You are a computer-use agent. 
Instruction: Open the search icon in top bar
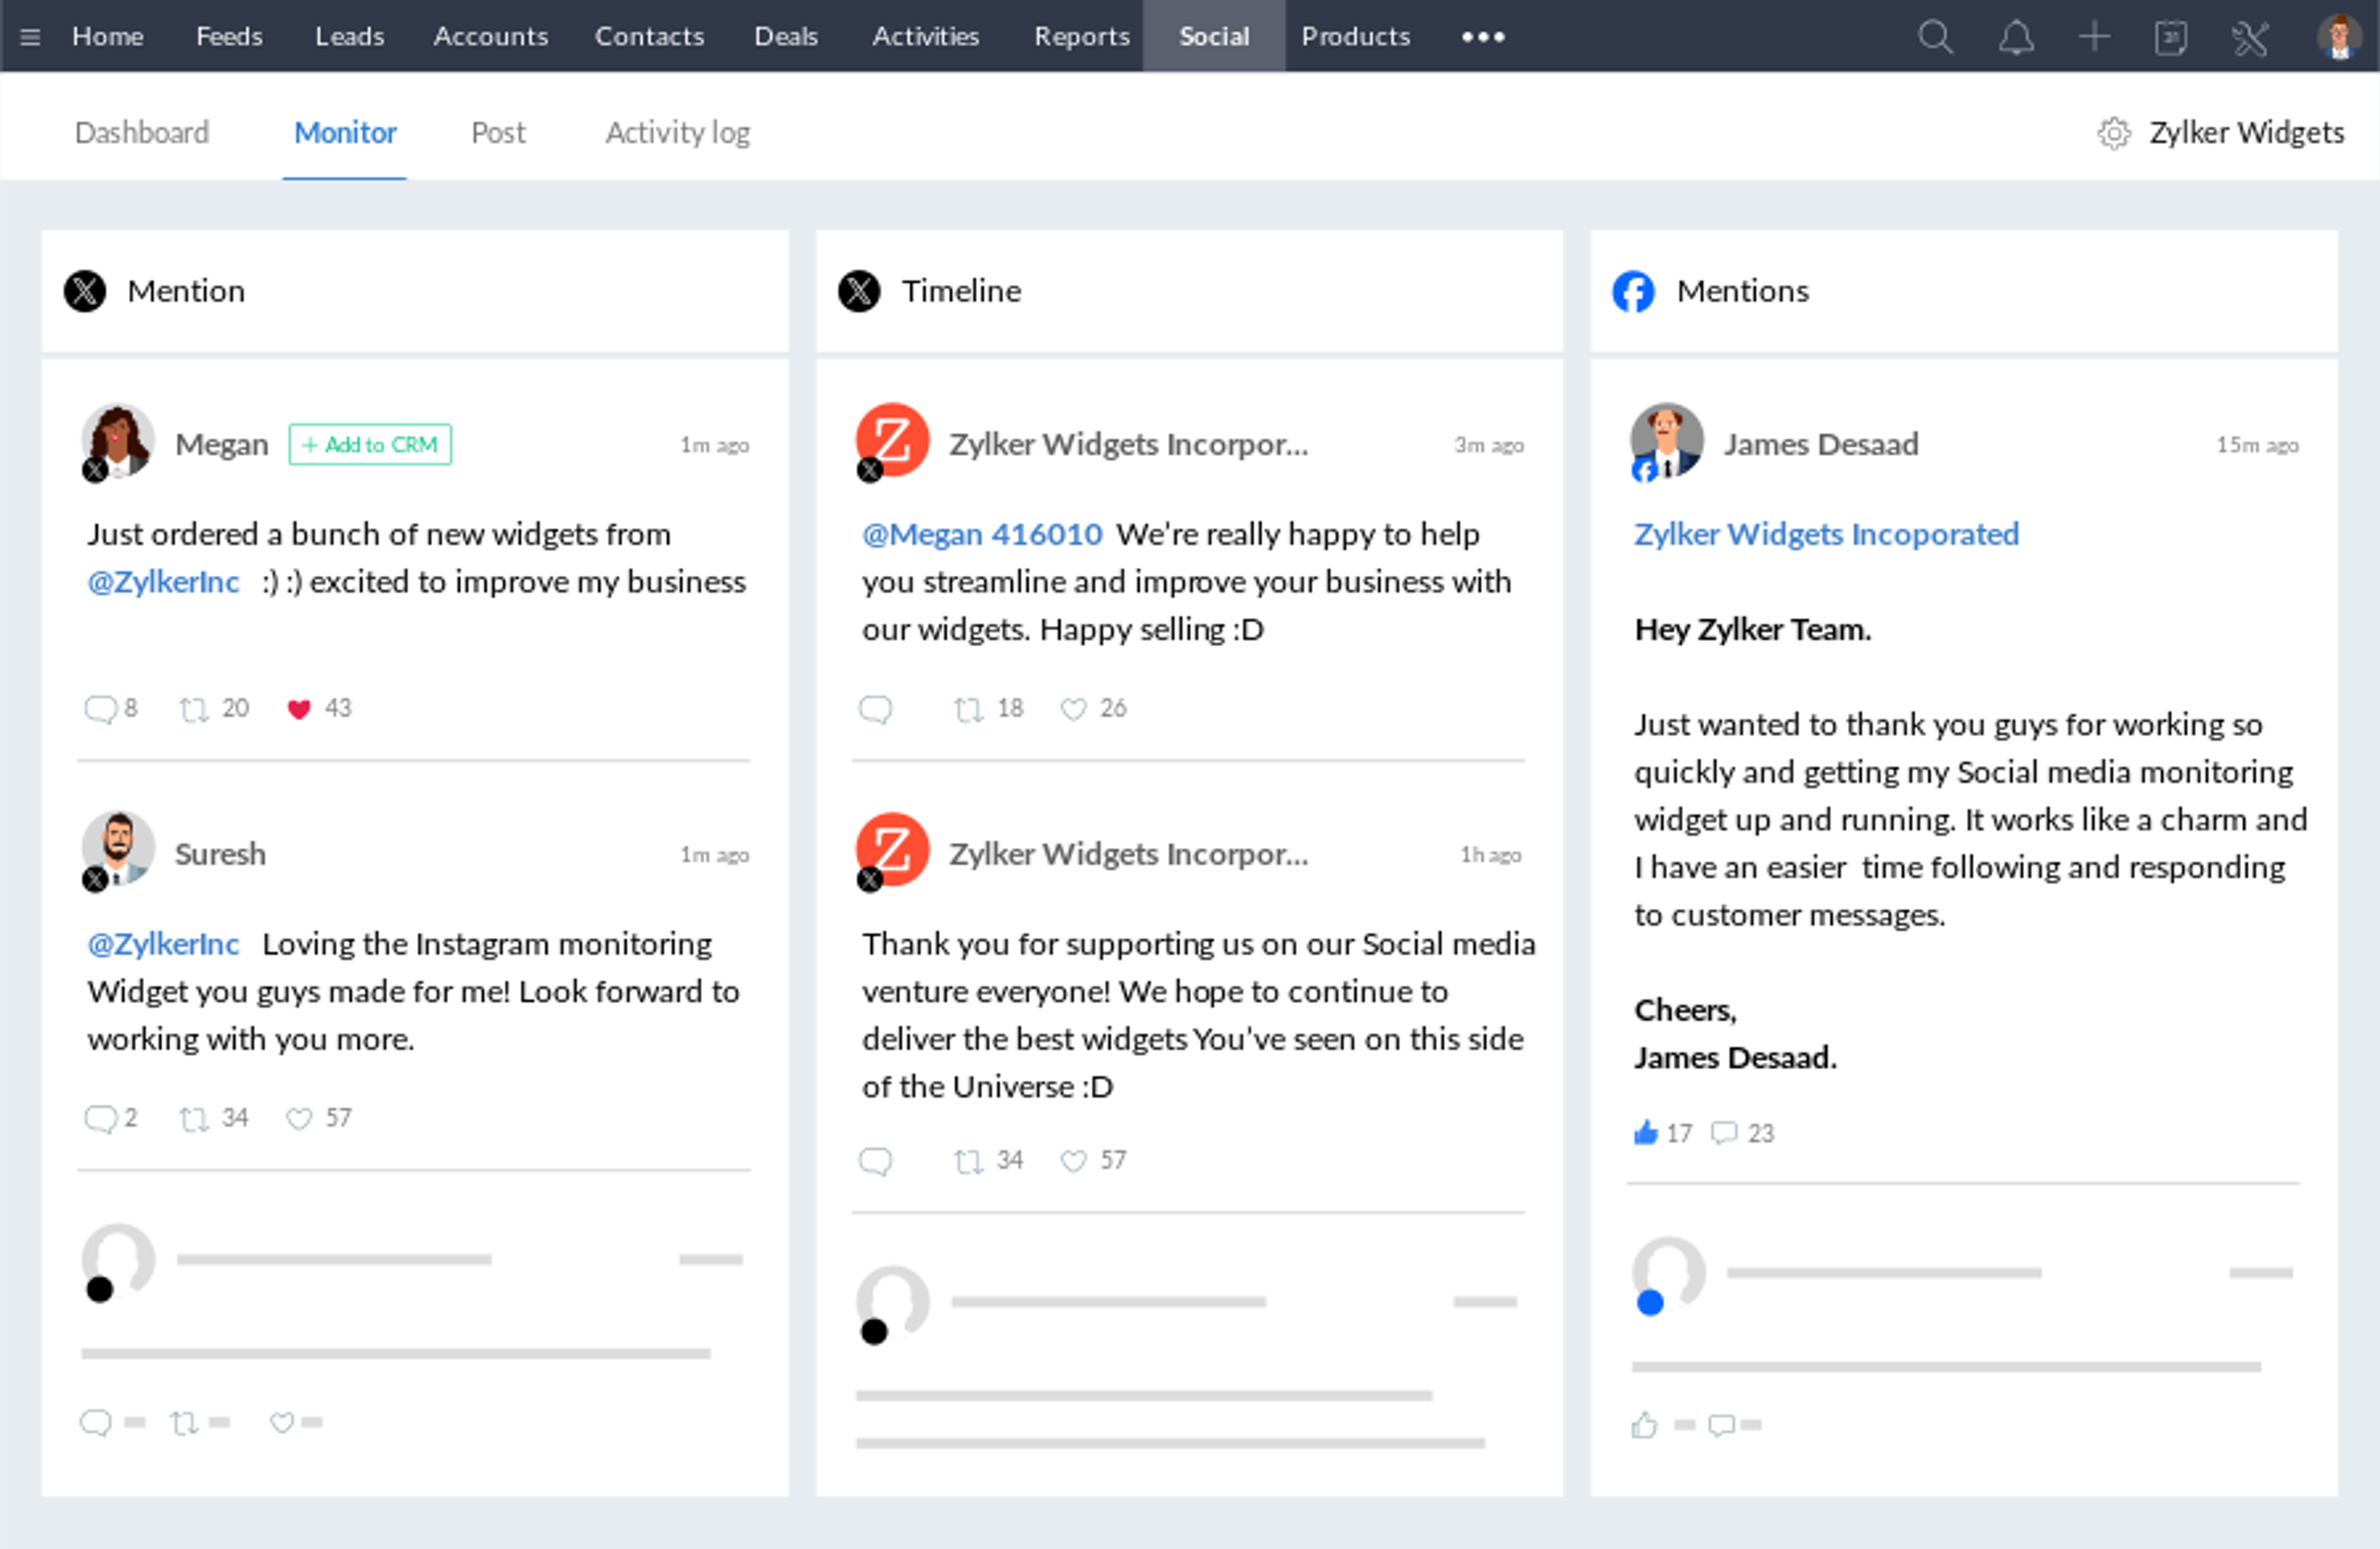coord(1935,37)
